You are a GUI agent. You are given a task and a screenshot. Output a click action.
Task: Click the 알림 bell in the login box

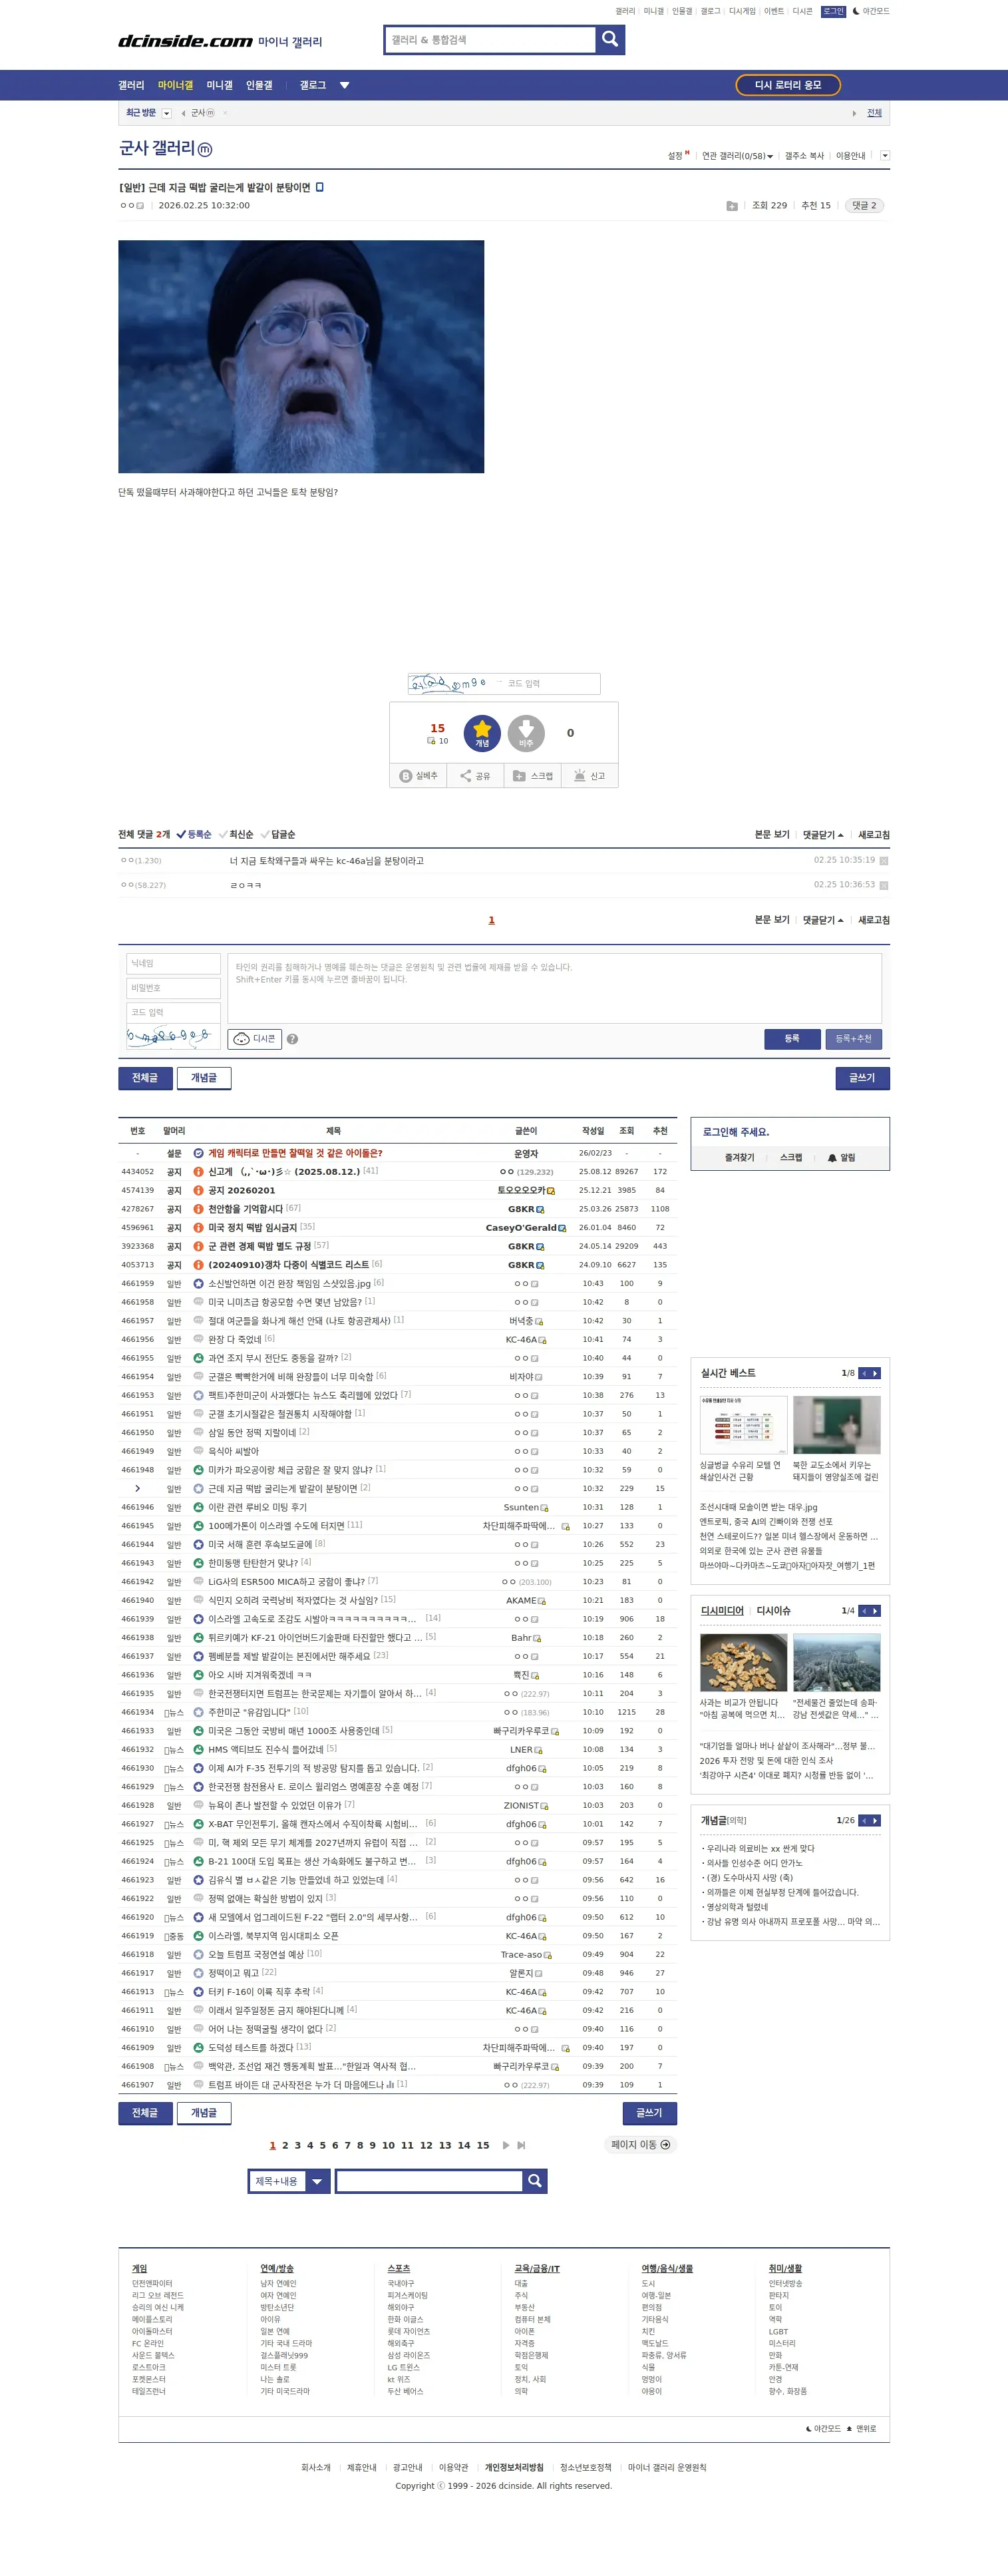(x=842, y=1158)
